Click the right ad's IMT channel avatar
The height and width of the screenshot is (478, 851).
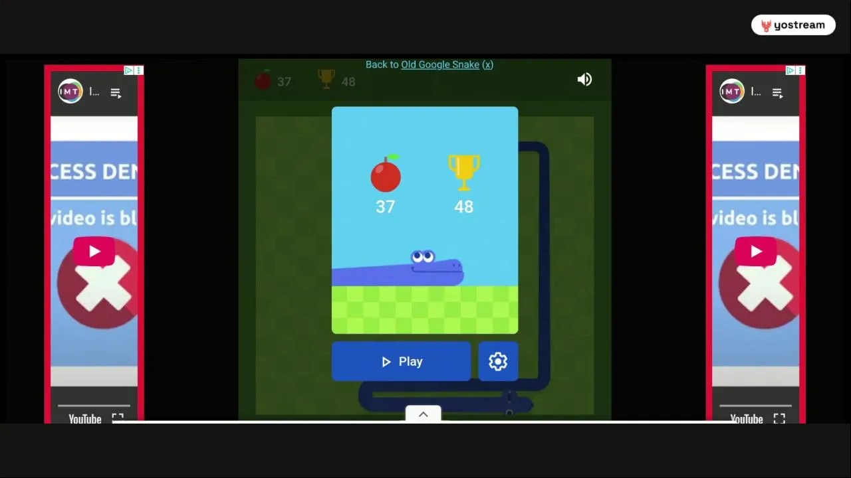[732, 92]
